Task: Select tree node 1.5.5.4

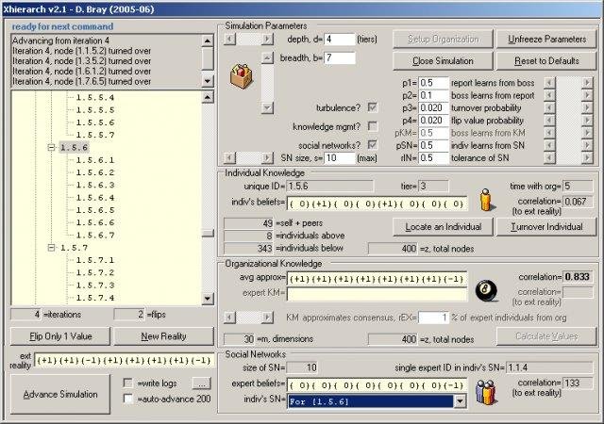Action: click(x=94, y=97)
